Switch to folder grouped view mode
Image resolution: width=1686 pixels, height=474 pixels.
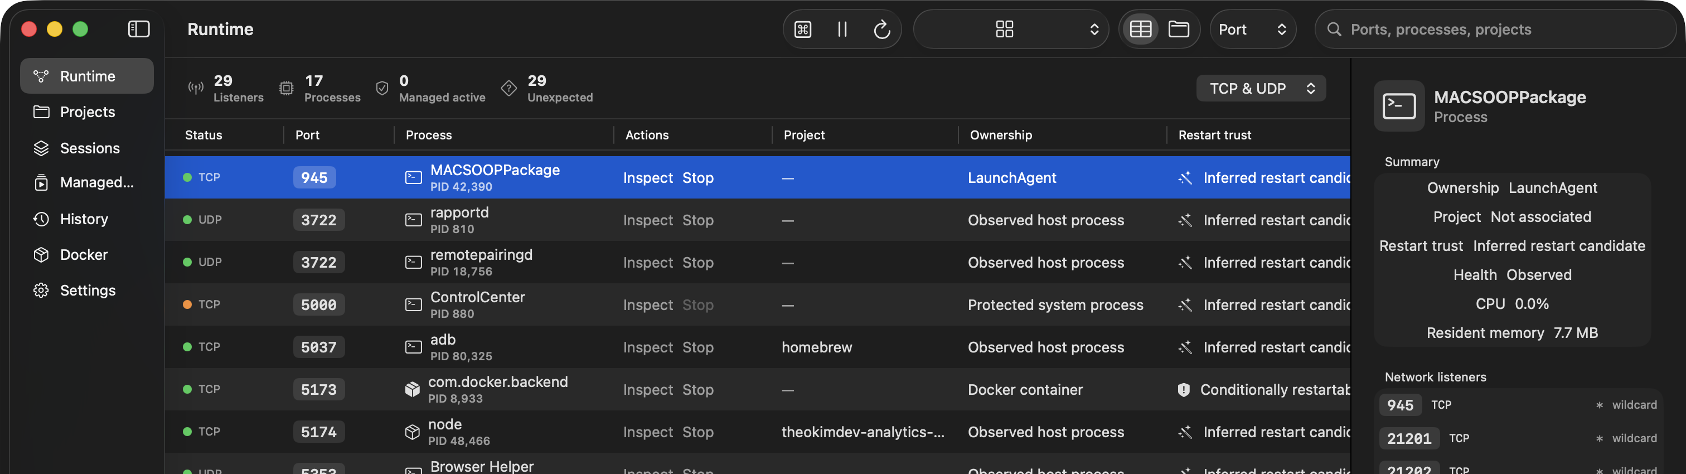[x=1178, y=30]
